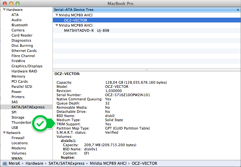The height and width of the screenshot is (167, 241).
Task: Click the Queue Depth value 32
Action: (107, 103)
